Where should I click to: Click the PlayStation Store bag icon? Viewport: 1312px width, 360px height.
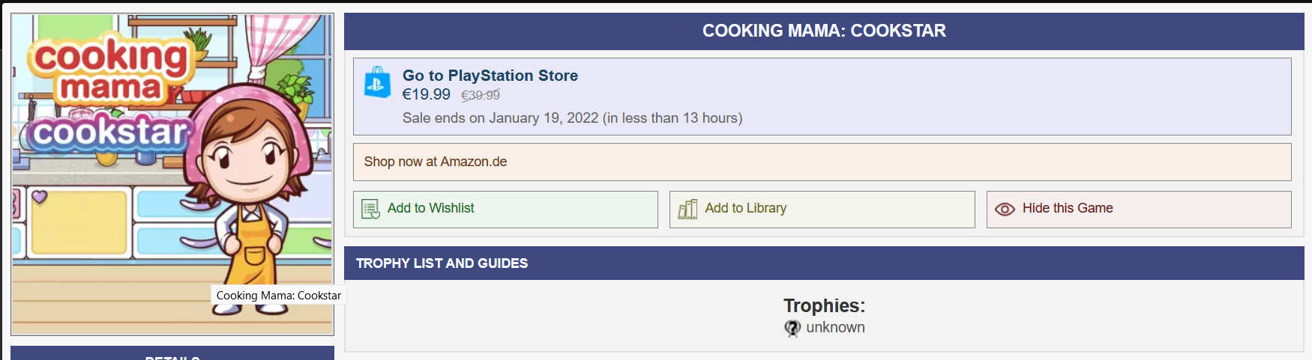click(x=377, y=82)
